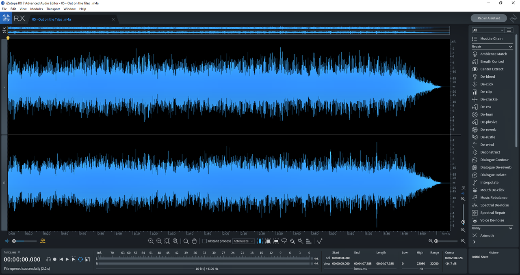Click the Repair Assistant button
Screen dimensions: 520x275
point(489,18)
